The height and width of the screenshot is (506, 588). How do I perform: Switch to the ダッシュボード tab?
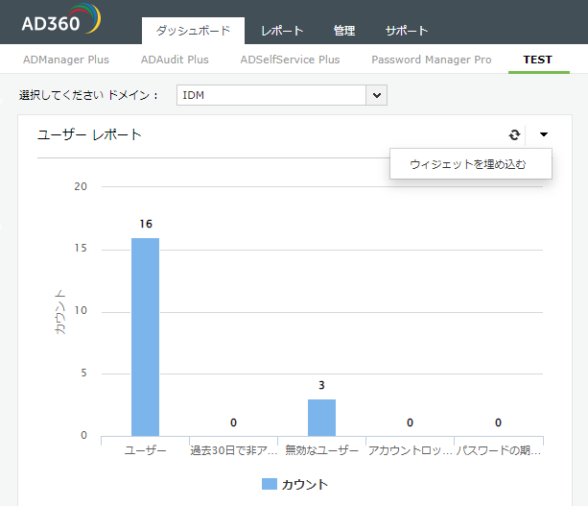click(193, 31)
